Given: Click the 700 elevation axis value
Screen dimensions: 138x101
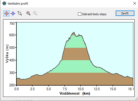Looking at the screenshot, I should pos(12,23).
